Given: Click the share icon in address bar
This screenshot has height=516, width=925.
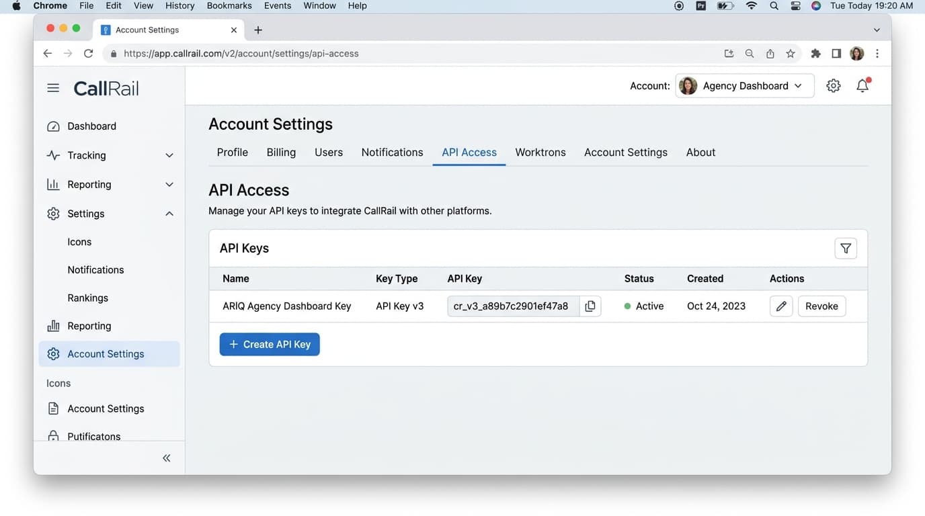Looking at the screenshot, I should click(x=770, y=53).
